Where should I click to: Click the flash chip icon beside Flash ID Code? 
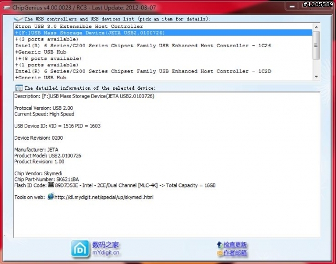coord(51,185)
